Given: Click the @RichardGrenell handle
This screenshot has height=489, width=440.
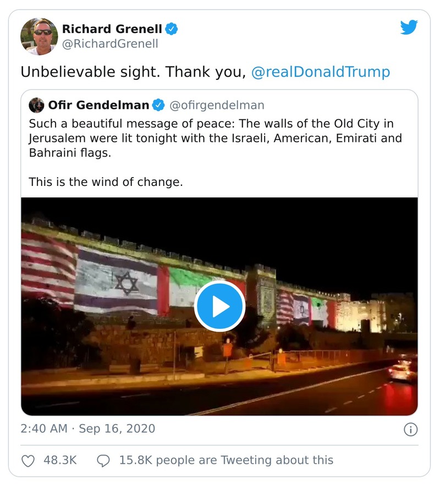Looking at the screenshot, I should 110,43.
